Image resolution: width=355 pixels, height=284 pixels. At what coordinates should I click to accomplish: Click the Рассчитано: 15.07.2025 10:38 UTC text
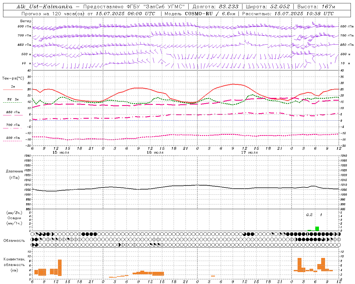[288, 14]
